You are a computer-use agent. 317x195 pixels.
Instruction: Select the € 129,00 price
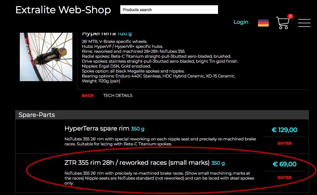pyautogui.click(x=285, y=130)
